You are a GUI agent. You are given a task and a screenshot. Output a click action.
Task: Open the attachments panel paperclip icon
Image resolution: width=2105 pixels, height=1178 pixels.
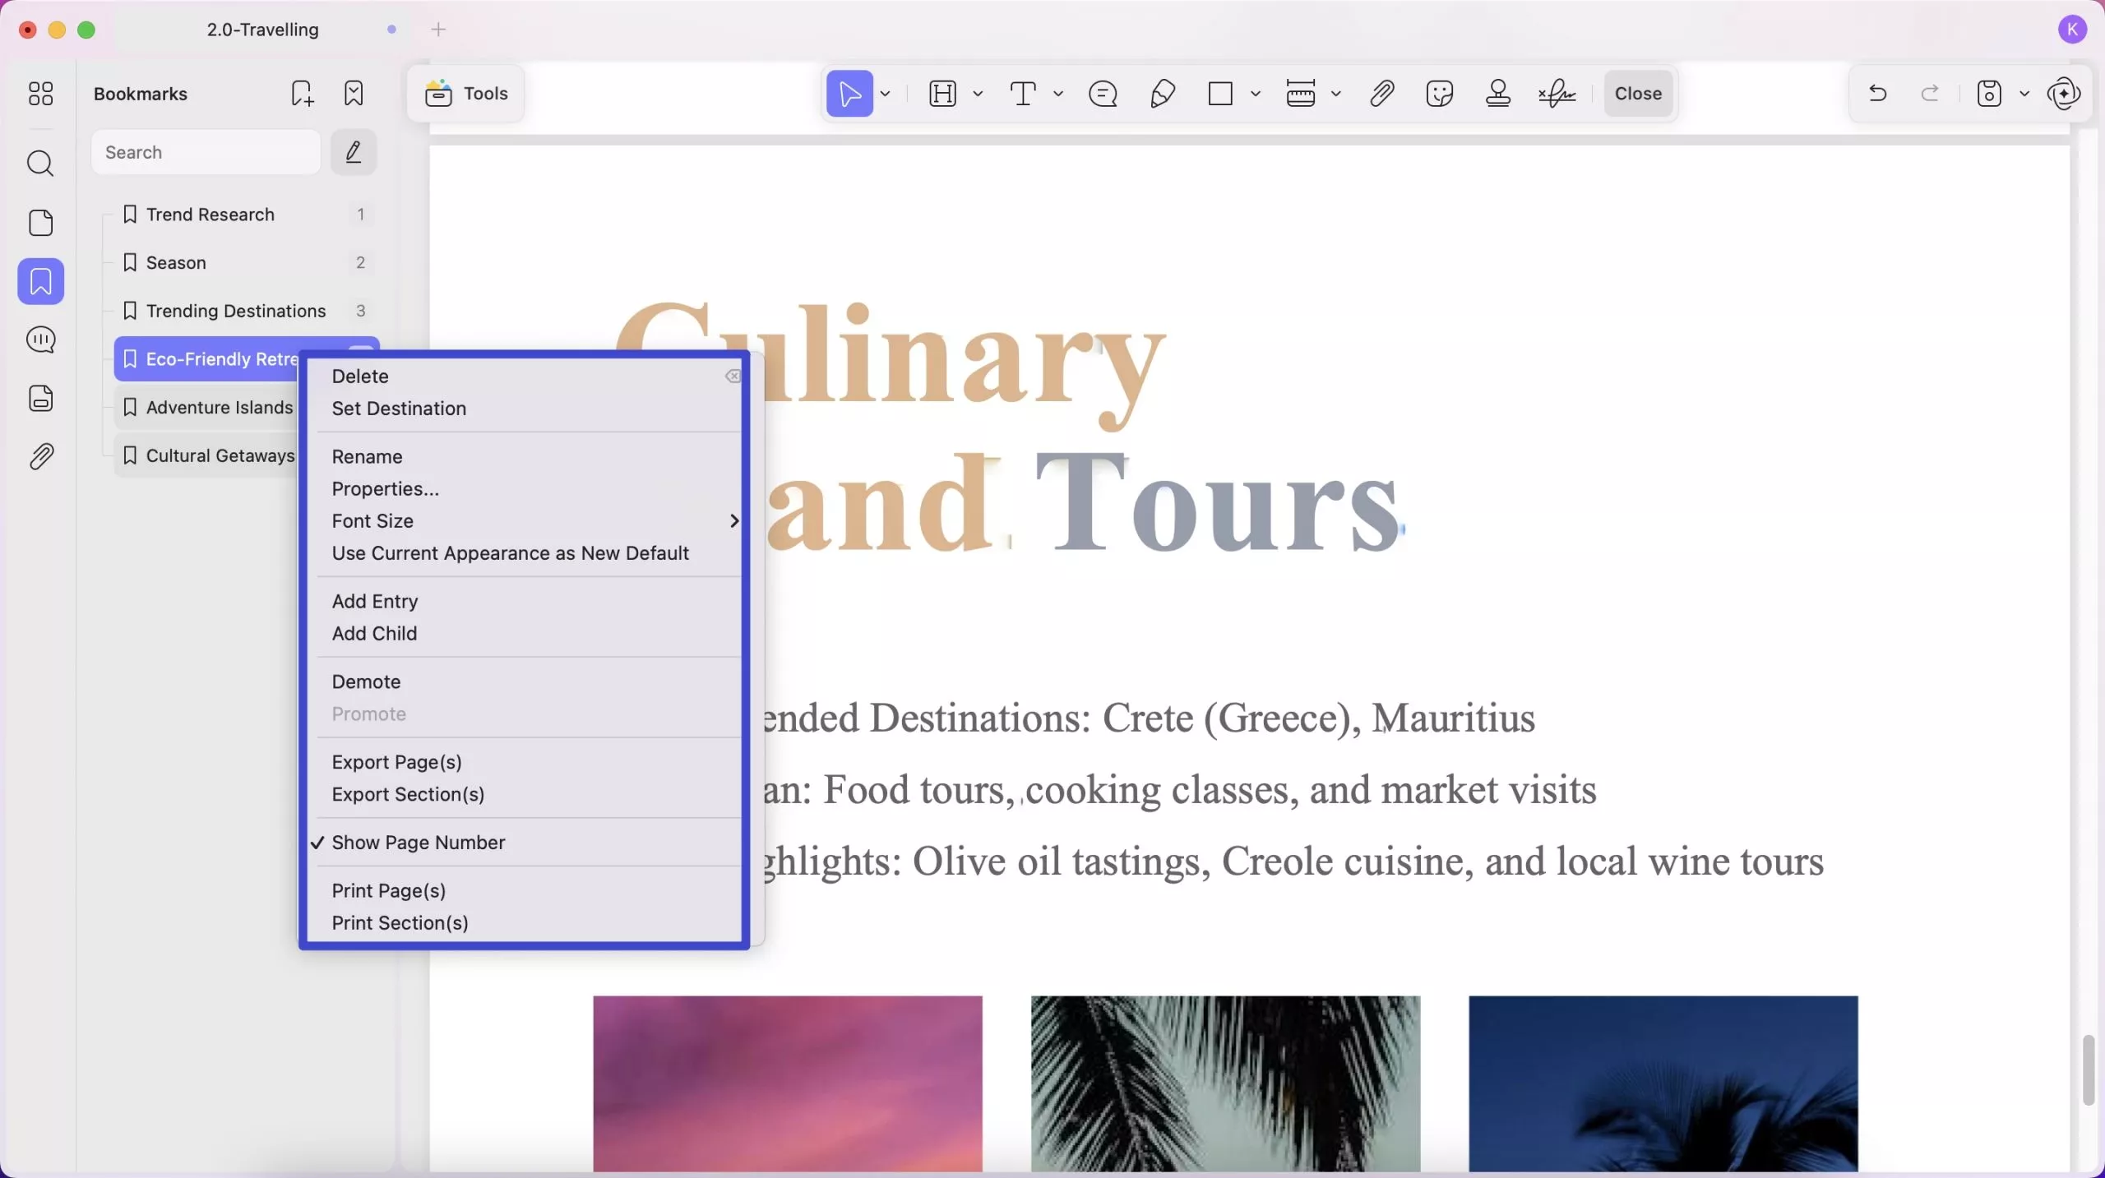point(40,457)
